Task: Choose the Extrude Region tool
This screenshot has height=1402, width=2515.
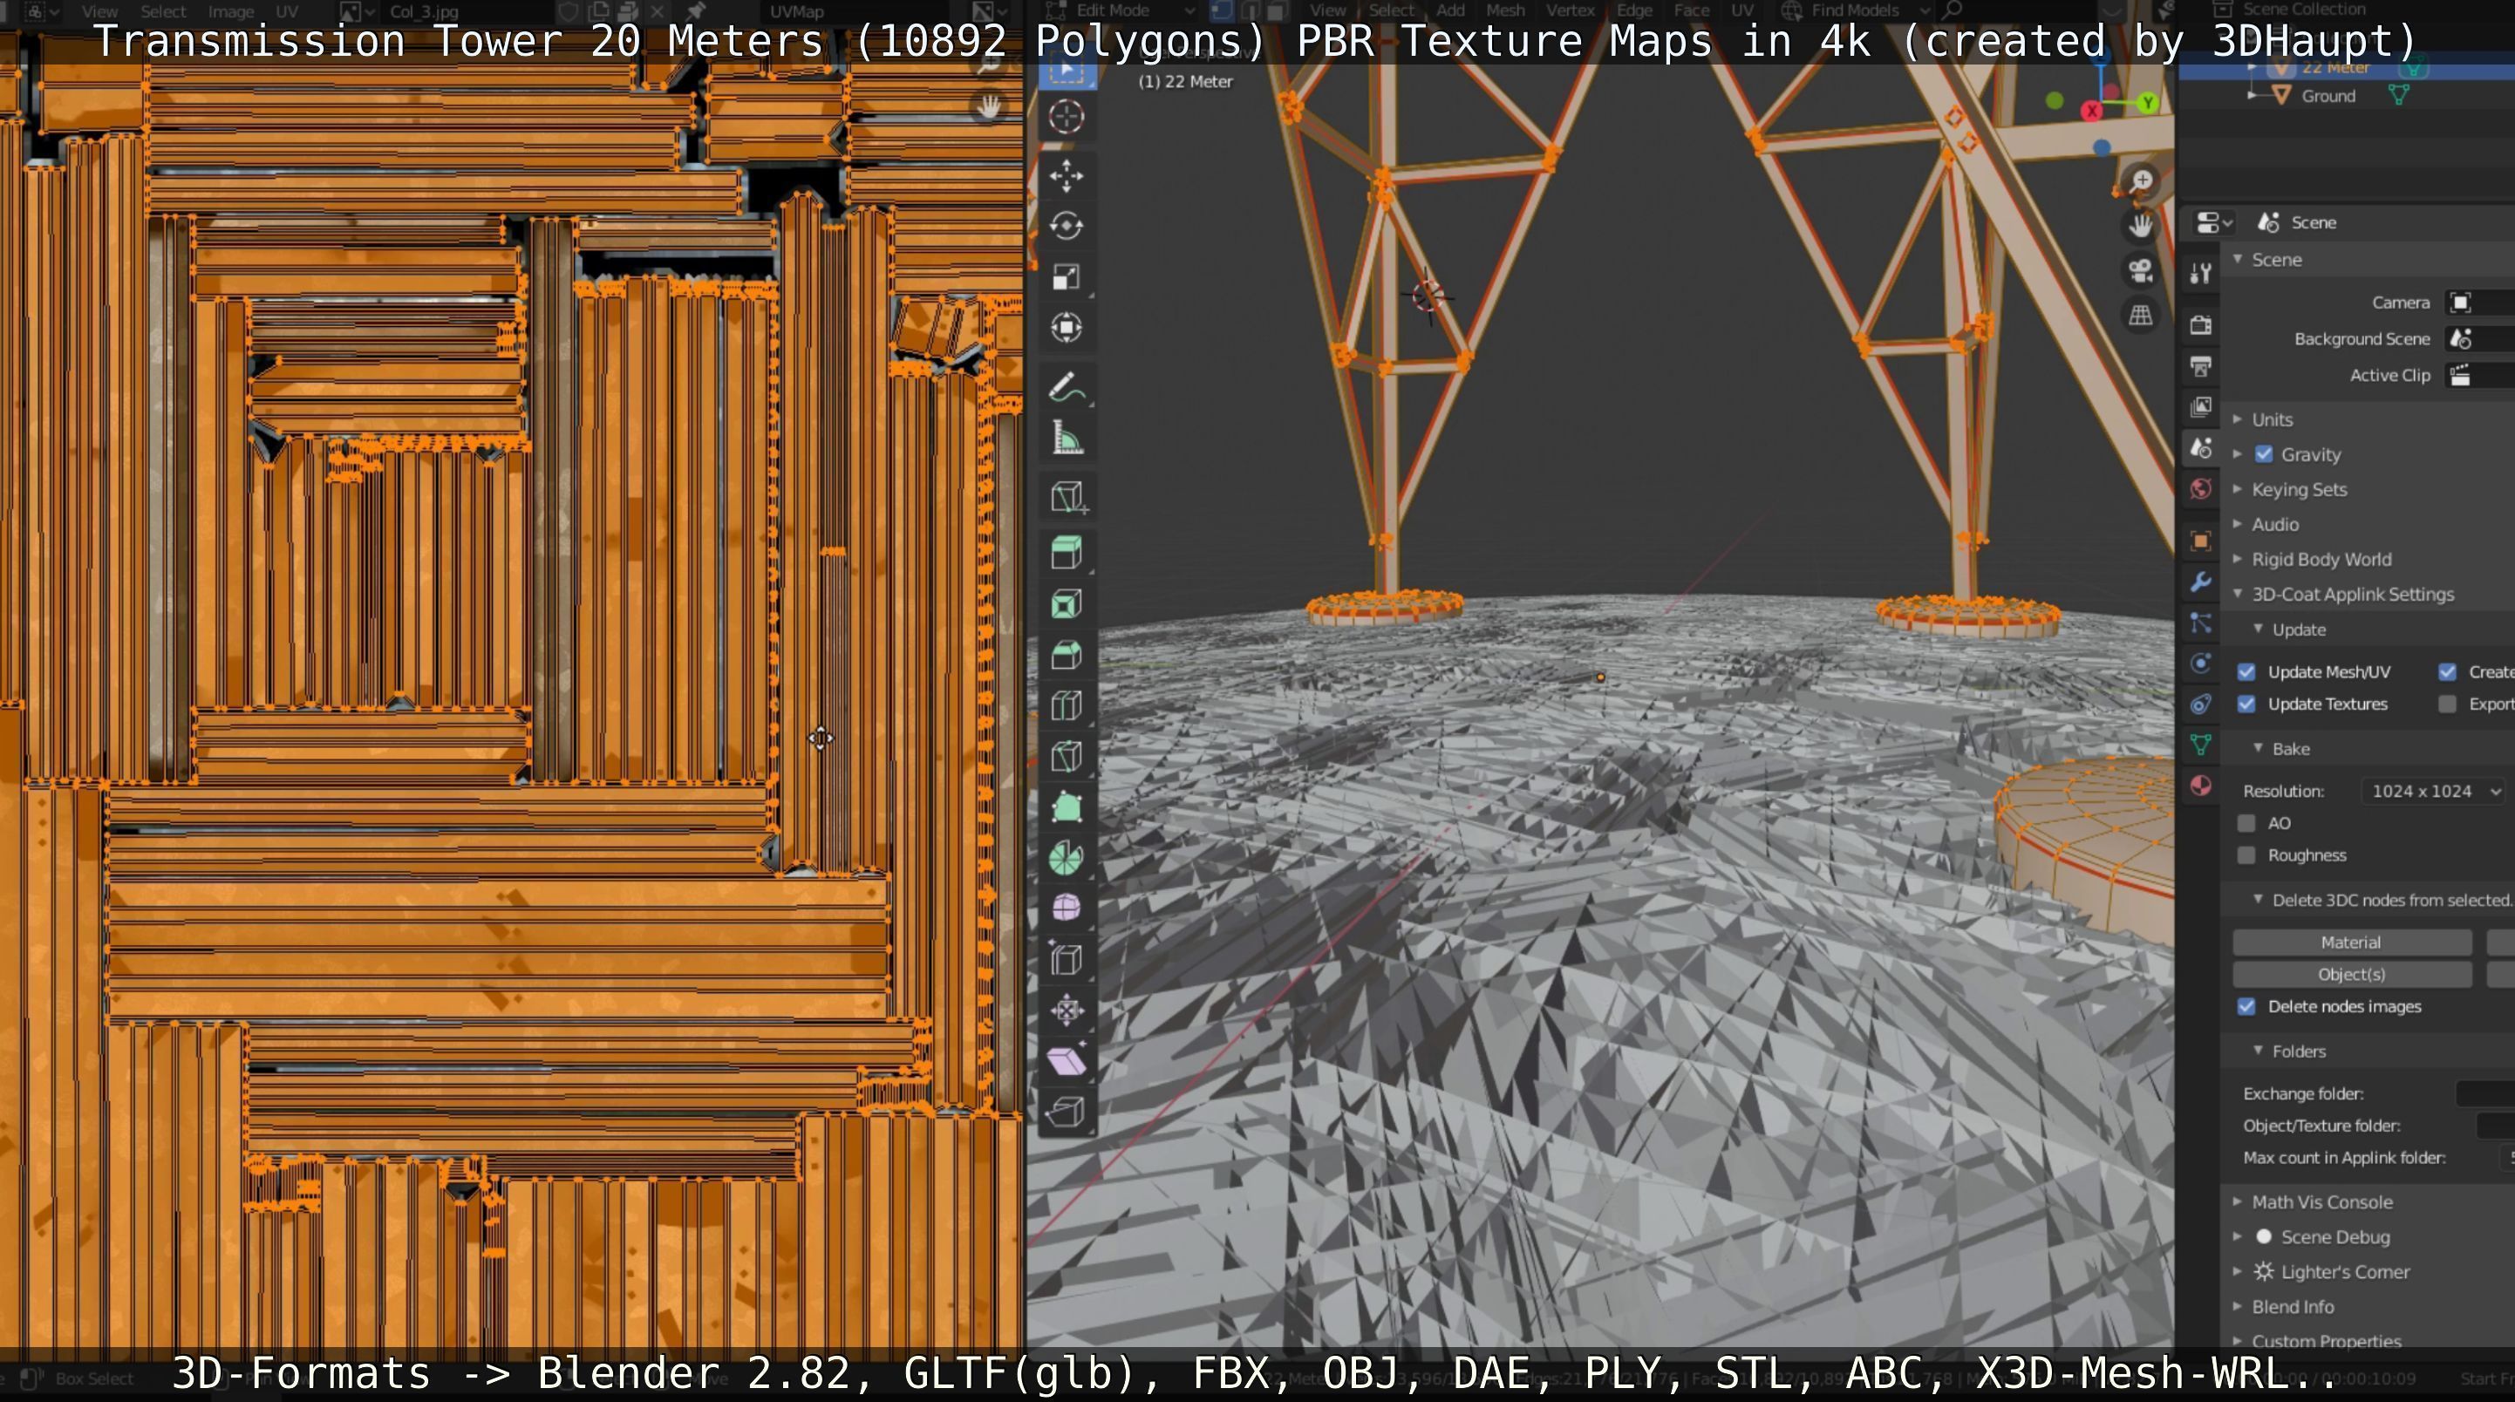Action: 1067,554
